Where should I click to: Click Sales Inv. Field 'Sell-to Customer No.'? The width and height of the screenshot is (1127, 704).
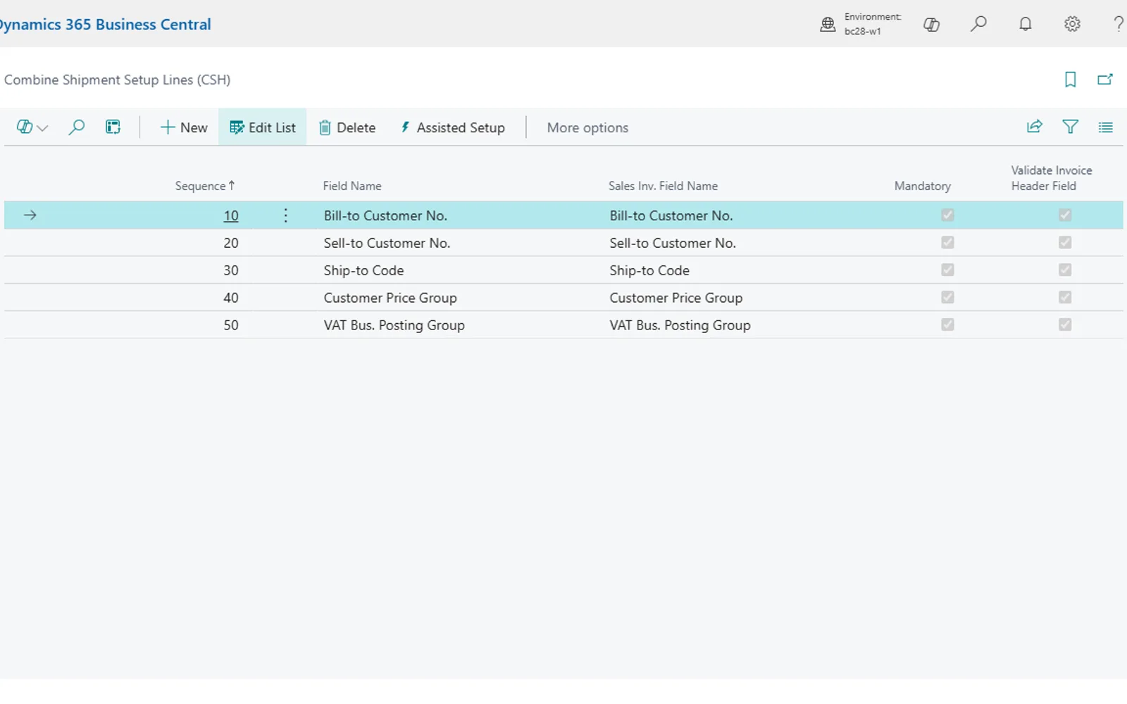click(x=673, y=243)
